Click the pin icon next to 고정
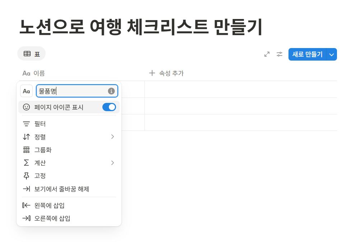This screenshot has width=351, height=242. [26, 176]
